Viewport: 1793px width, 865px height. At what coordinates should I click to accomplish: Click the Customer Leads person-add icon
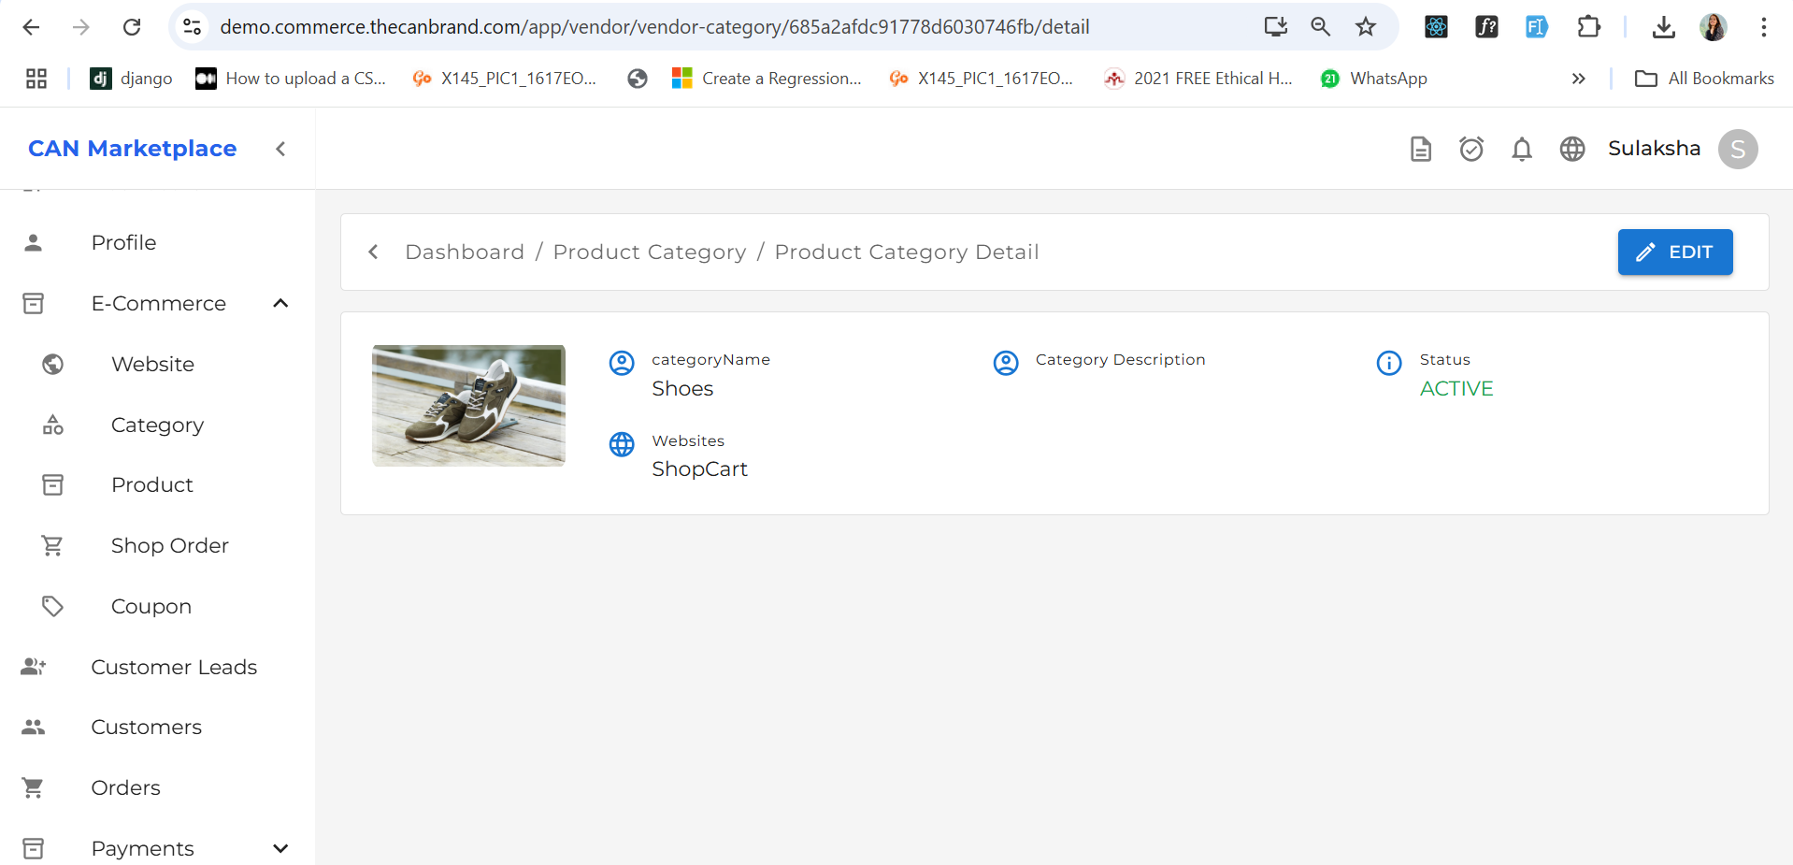point(34,666)
